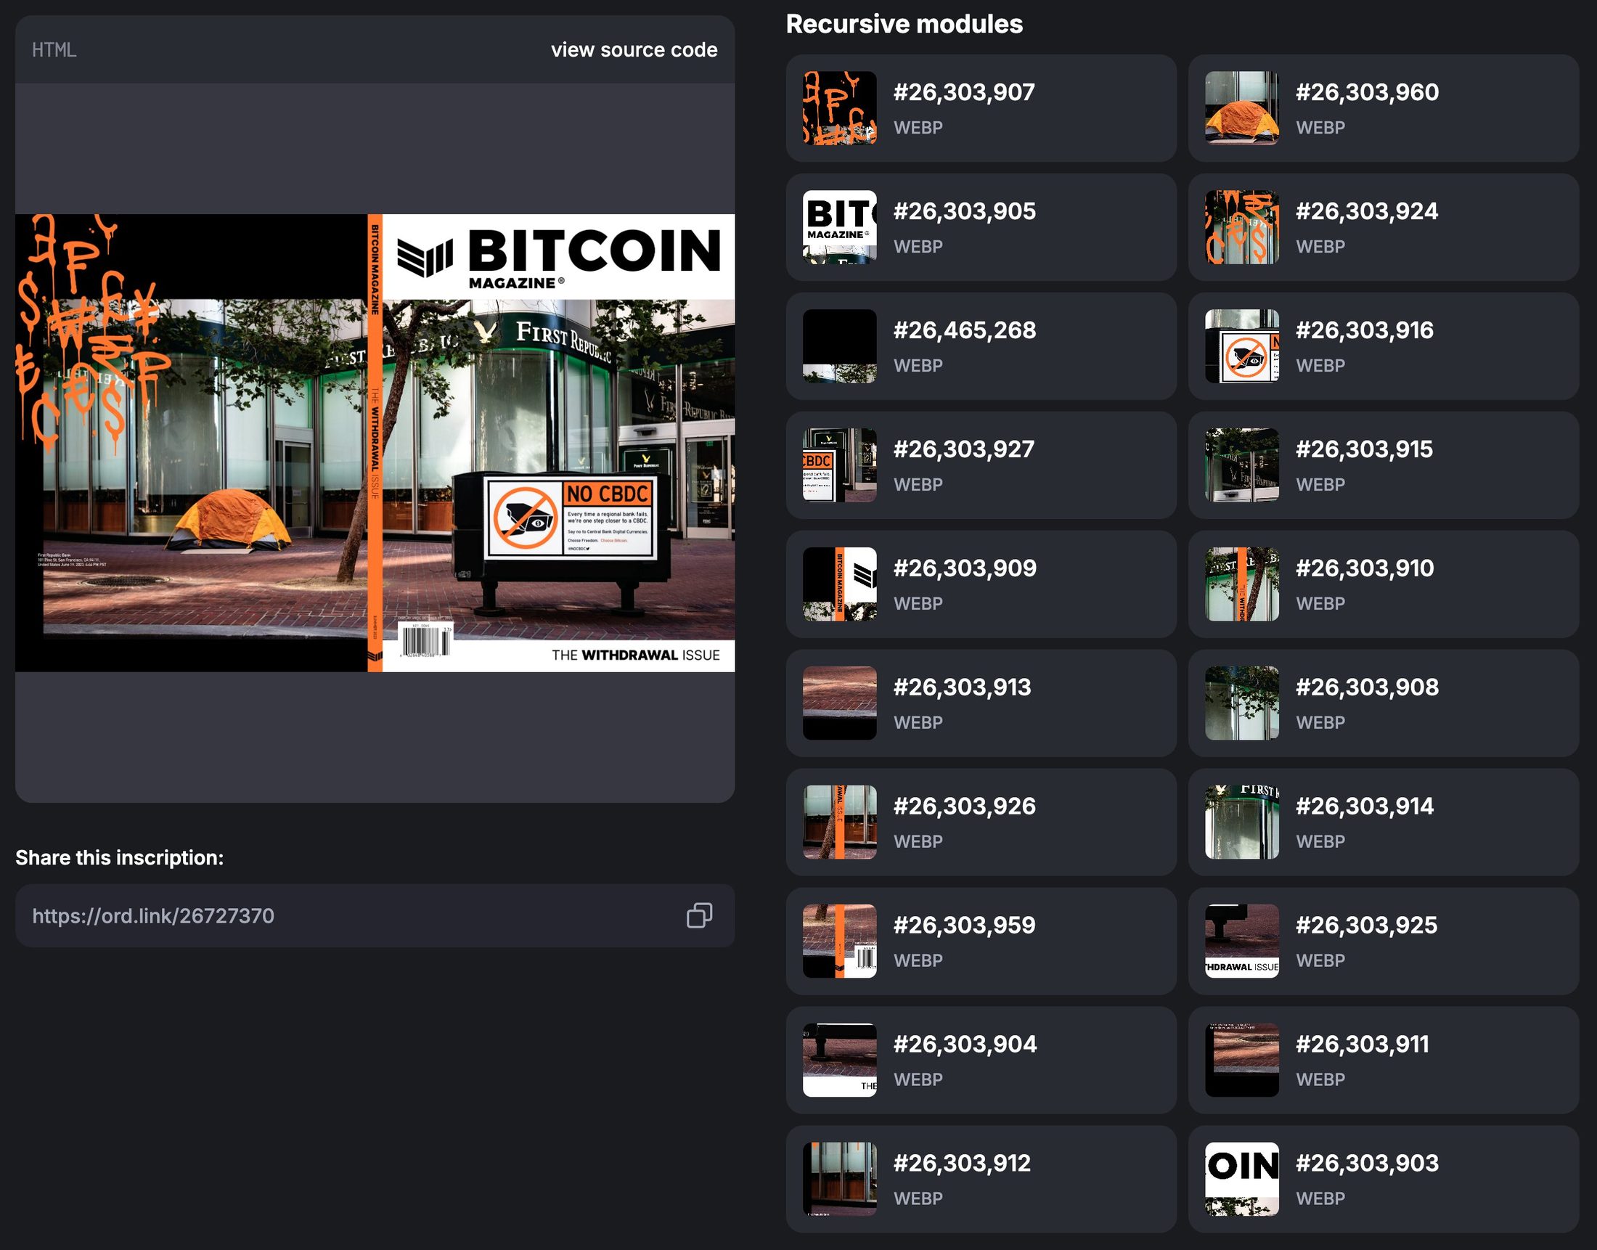
Task: Open thumbnail of inscription #26,303,910
Action: (1242, 584)
